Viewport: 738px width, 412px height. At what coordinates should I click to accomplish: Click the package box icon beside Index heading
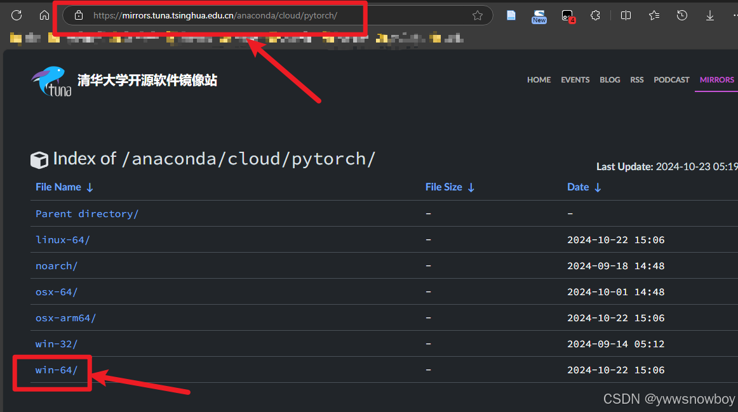(x=39, y=160)
